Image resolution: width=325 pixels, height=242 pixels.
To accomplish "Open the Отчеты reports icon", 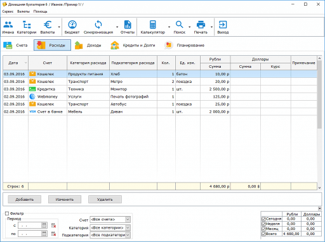I will (x=128, y=25).
